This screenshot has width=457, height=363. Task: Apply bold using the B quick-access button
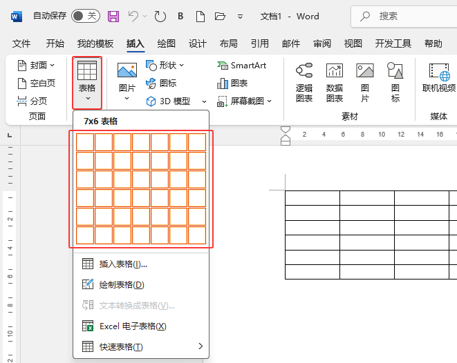pos(180,16)
